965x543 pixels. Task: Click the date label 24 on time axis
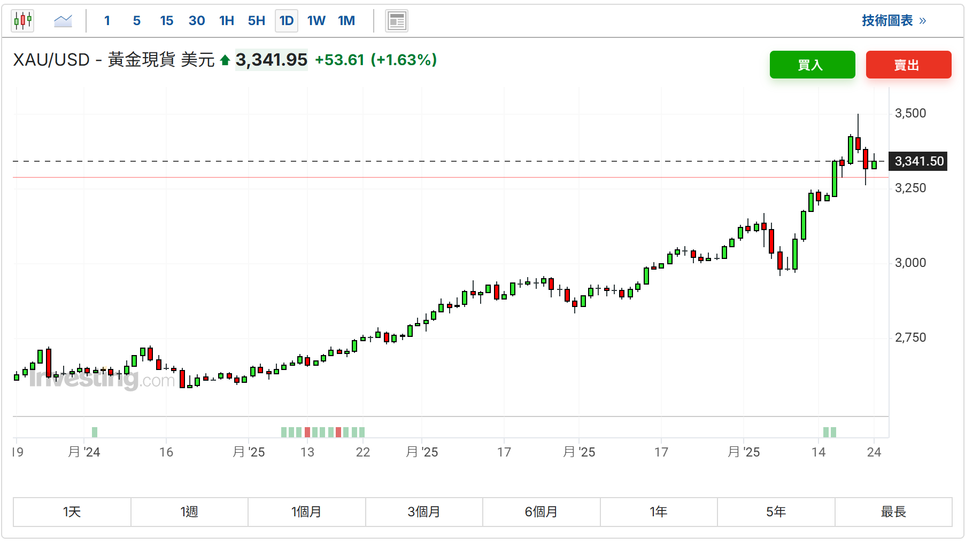pyautogui.click(x=874, y=452)
